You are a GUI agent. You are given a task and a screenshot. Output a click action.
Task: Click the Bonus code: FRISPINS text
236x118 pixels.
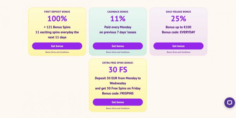click(118, 93)
